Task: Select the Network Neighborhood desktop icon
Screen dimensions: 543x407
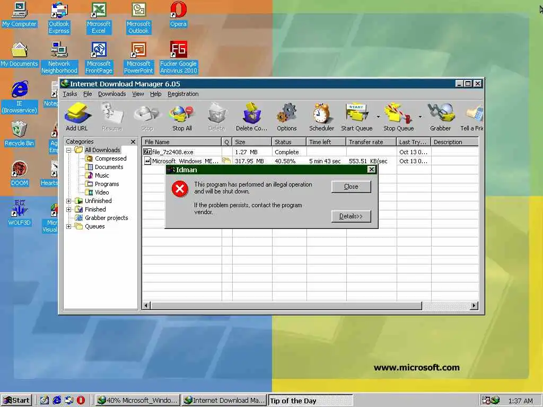Action: (x=59, y=58)
